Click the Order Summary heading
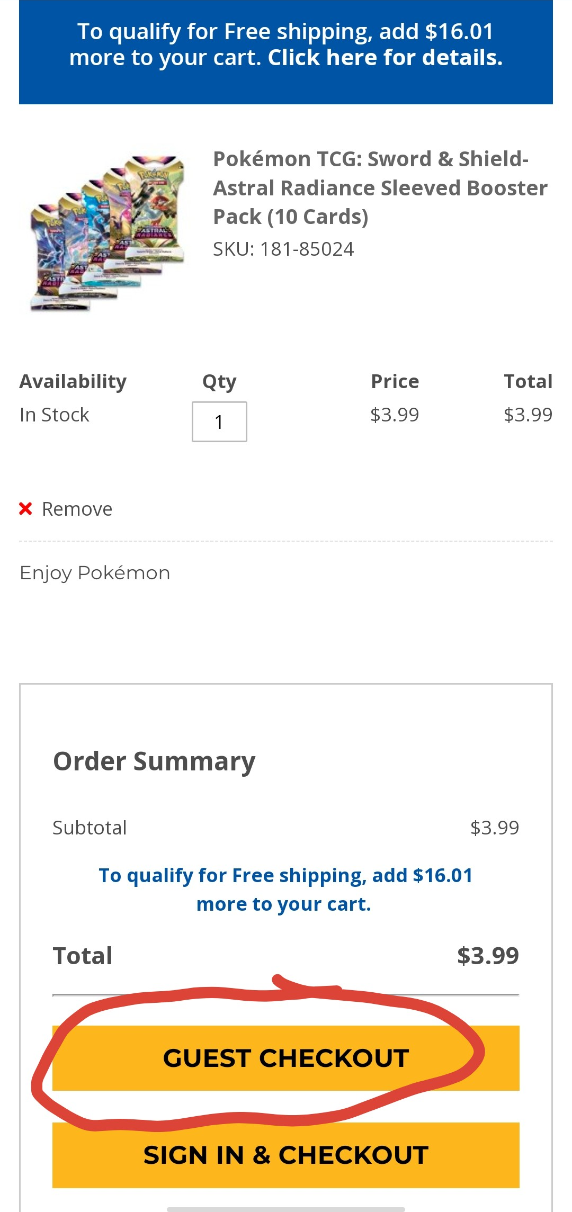Image resolution: width=572 pixels, height=1212 pixels. pos(154,761)
